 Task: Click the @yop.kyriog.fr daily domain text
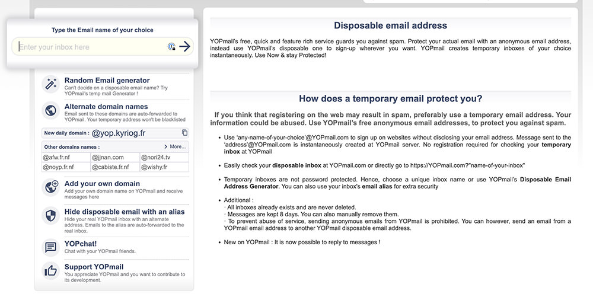119,133
